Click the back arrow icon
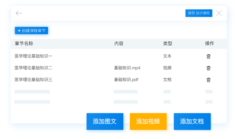 [19, 13]
